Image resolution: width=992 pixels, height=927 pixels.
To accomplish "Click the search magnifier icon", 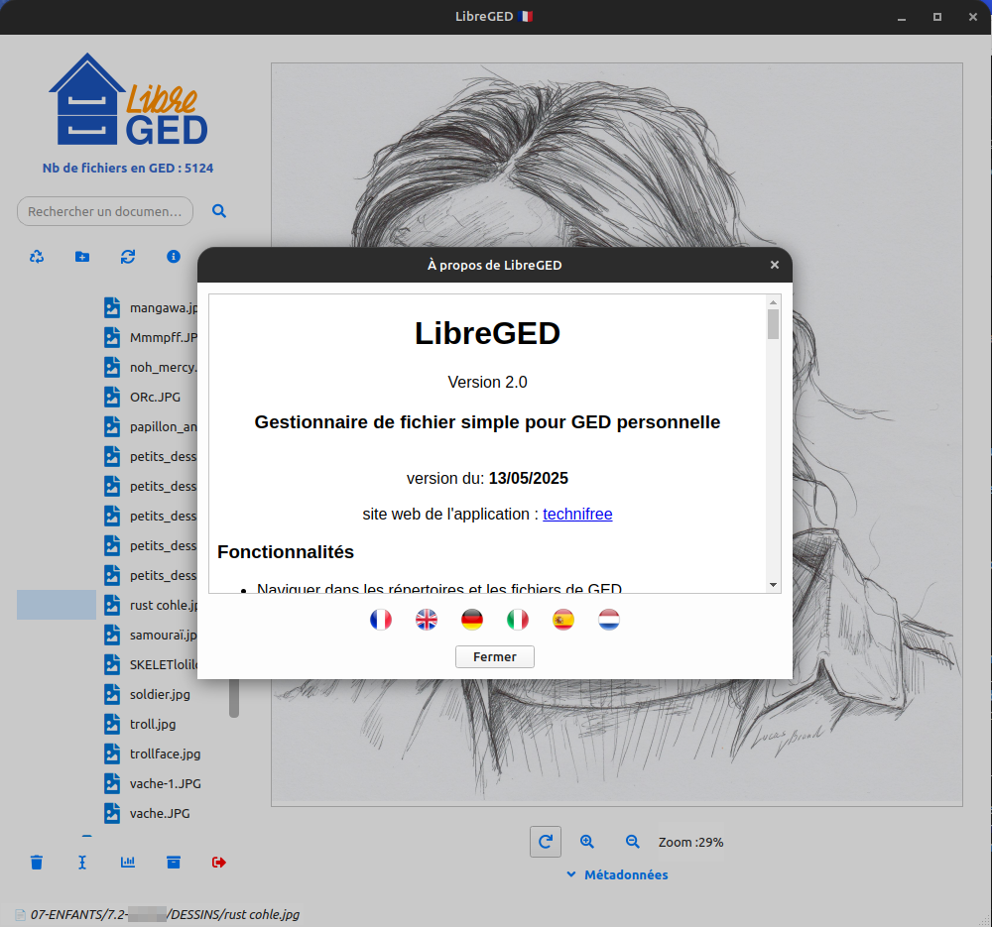I will tap(219, 211).
